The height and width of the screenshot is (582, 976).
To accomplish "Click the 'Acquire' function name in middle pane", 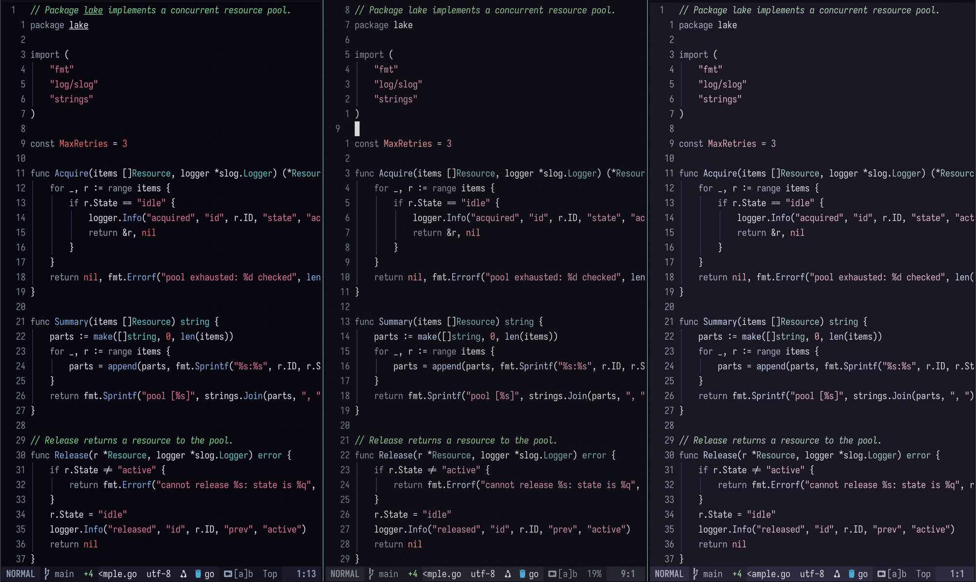I will tap(396, 173).
